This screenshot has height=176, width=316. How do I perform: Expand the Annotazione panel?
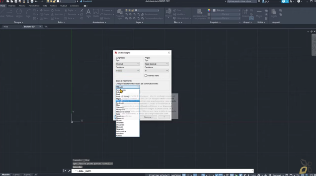(99, 23)
